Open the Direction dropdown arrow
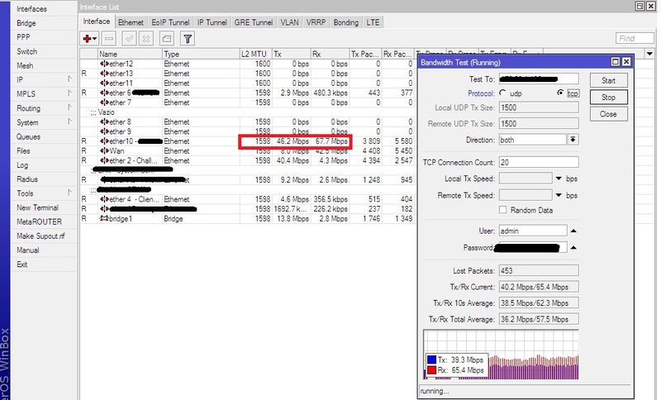Screen dimensions: 661x400 tap(573, 140)
